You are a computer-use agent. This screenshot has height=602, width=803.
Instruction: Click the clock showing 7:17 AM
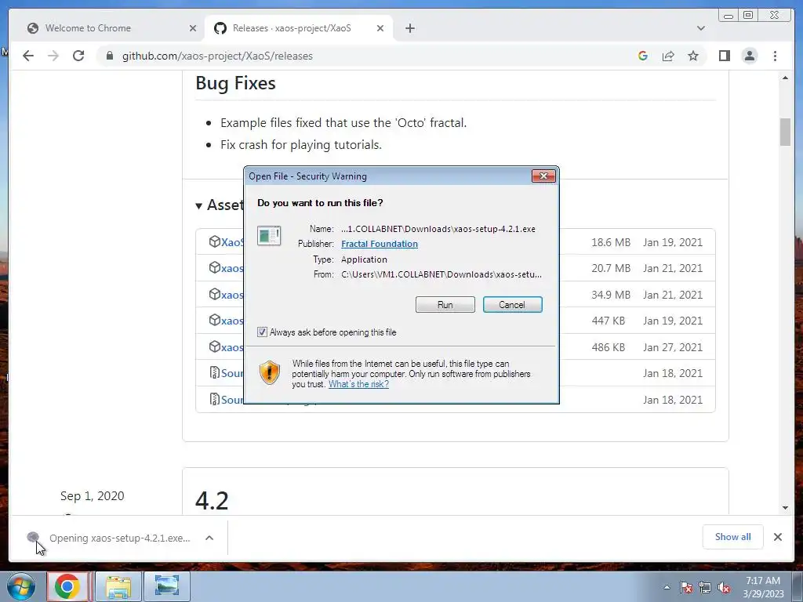[x=763, y=587]
